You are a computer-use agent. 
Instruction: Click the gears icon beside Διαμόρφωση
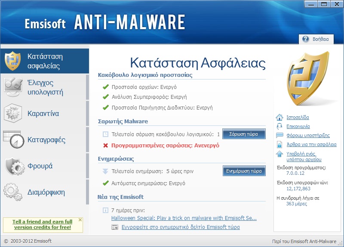(x=13, y=192)
